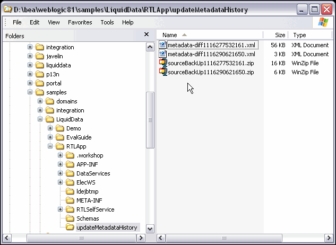Collapse the RTLApp tree node
The height and width of the screenshot is (245, 336).
pyautogui.click(x=50, y=146)
